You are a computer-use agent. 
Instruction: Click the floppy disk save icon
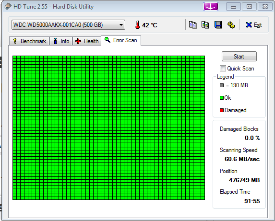tap(218, 25)
